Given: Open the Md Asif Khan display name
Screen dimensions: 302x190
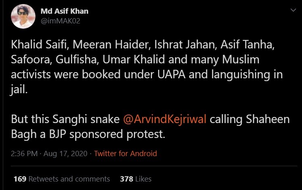Looking at the screenshot, I should pos(65,11).
